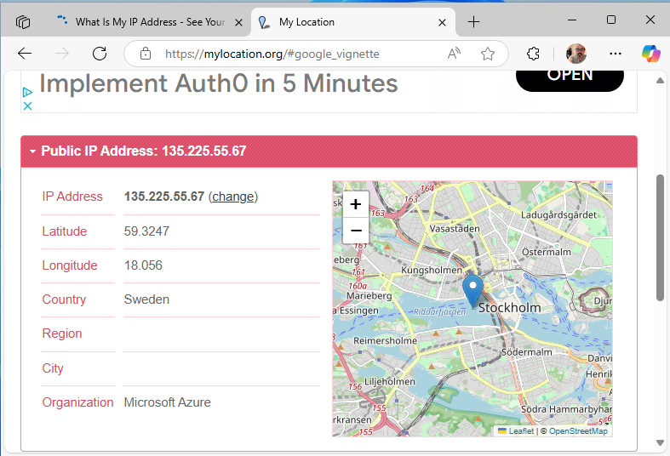Click the Region field label

coord(62,333)
